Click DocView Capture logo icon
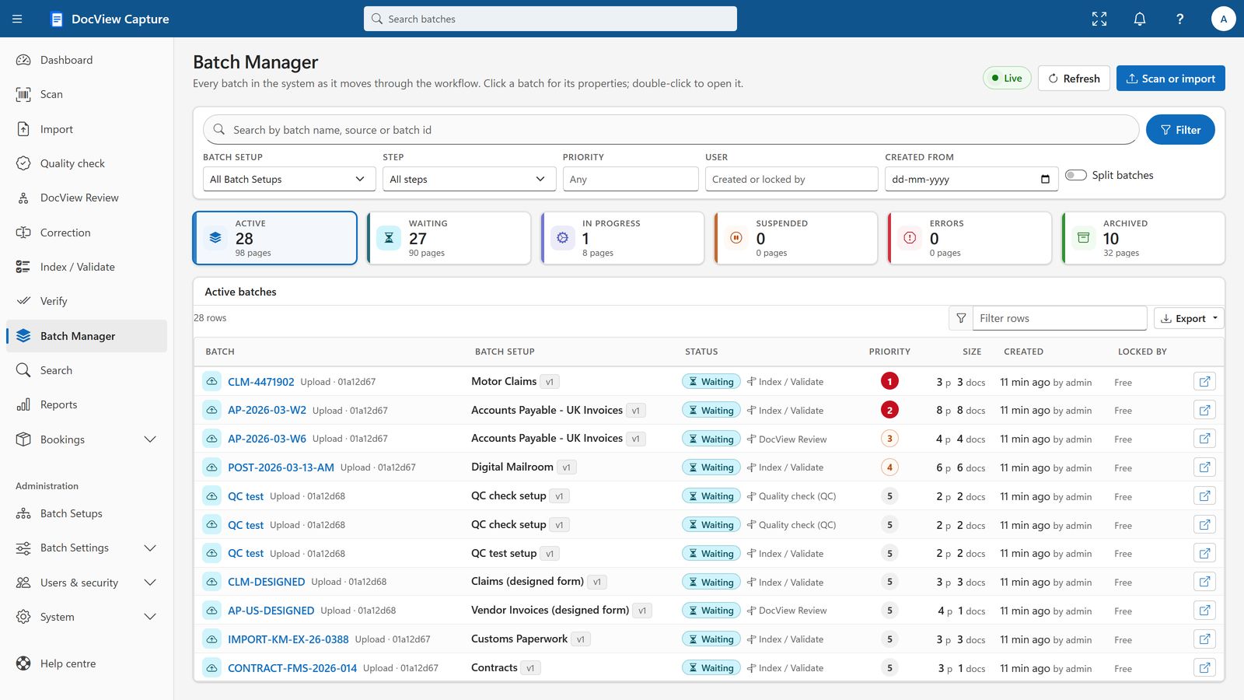Screen dimensions: 1244x700 click(x=57, y=19)
